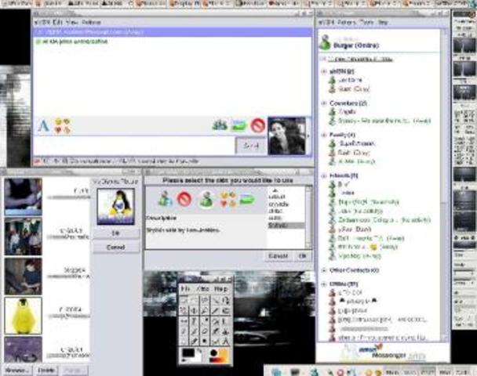The height and width of the screenshot is (376, 477).
Task: Open Actions menu in chat window
Action: click(x=91, y=22)
